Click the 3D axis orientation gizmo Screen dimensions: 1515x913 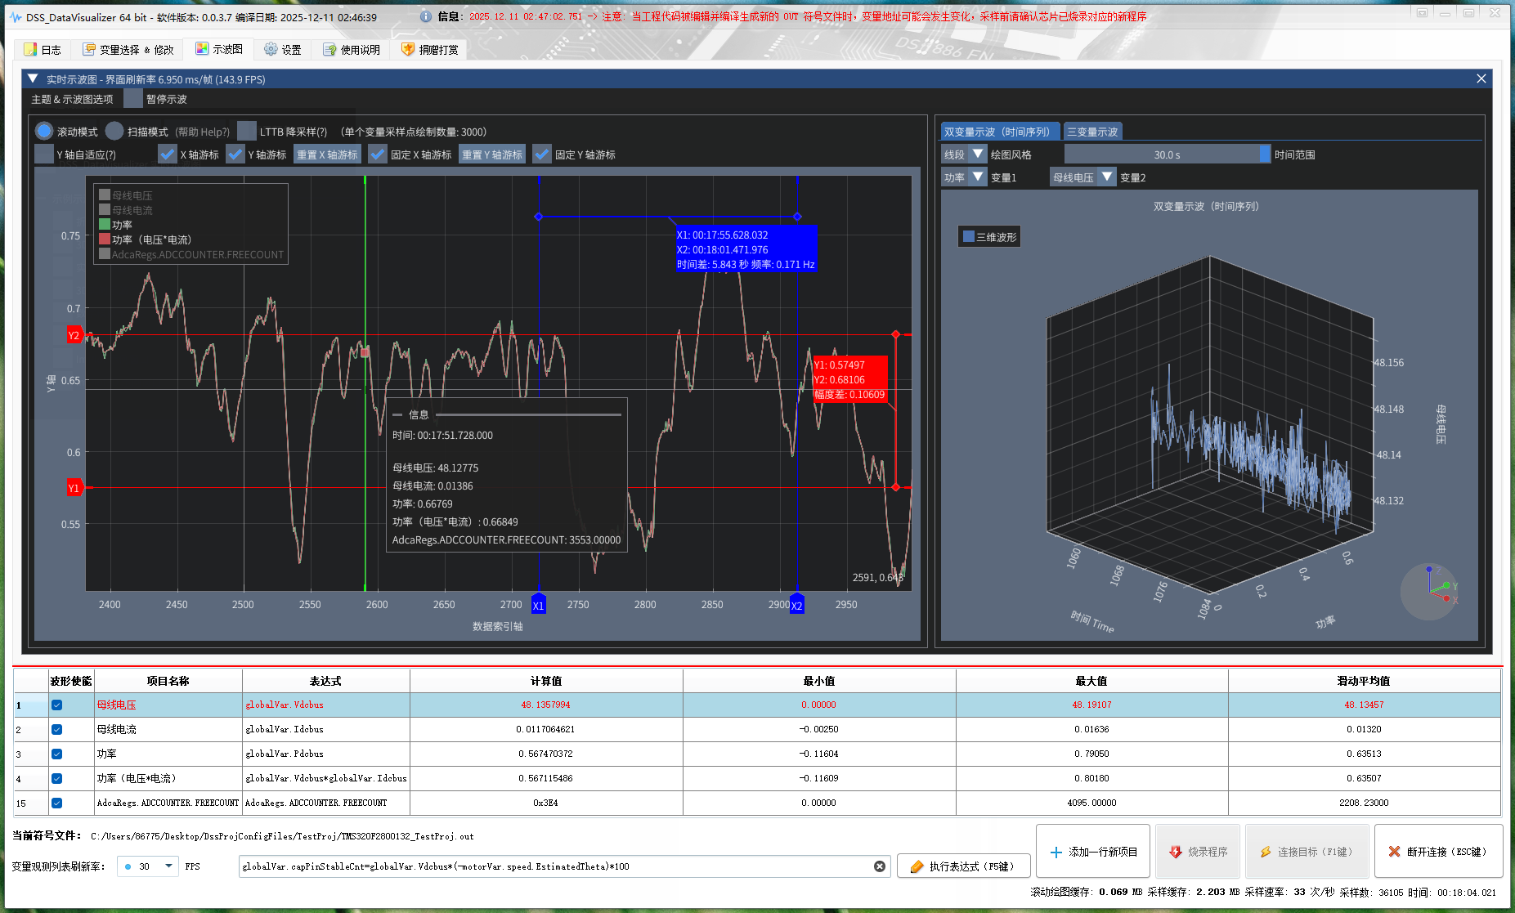point(1430,592)
